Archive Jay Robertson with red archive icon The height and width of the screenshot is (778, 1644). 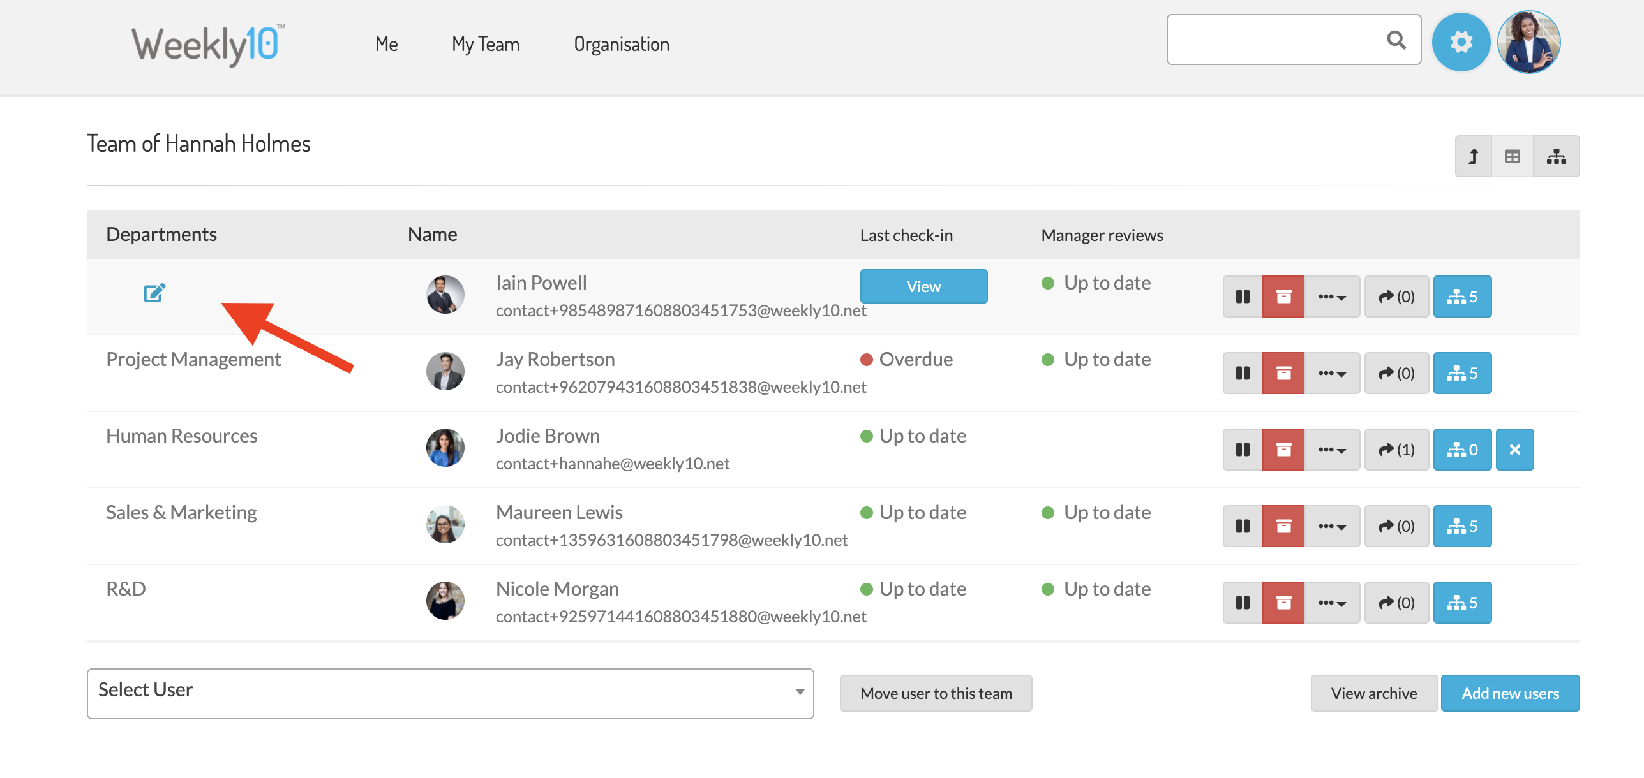click(x=1283, y=373)
